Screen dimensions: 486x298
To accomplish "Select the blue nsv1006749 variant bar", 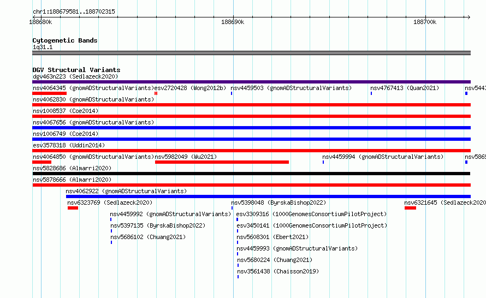I will [251, 139].
